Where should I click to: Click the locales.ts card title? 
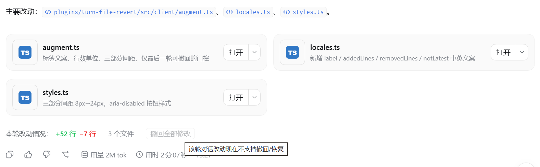click(325, 47)
